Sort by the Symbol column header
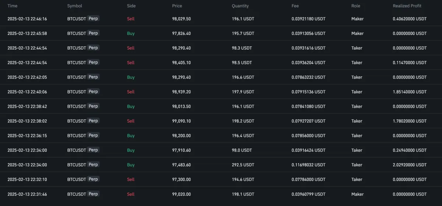This screenshot has height=206, width=442. (74, 6)
